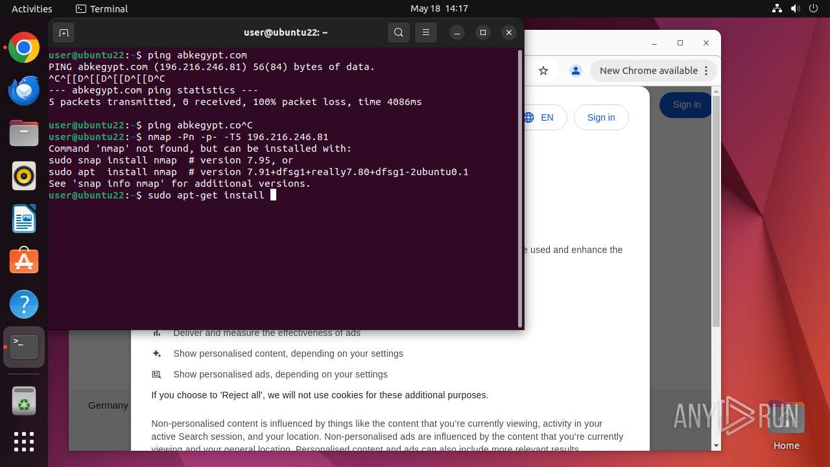Show Applications grid at dock bottom
The image size is (830, 467).
(x=24, y=442)
